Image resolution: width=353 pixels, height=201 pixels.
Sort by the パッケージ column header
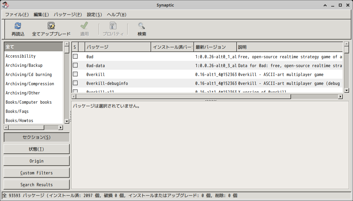pos(118,47)
